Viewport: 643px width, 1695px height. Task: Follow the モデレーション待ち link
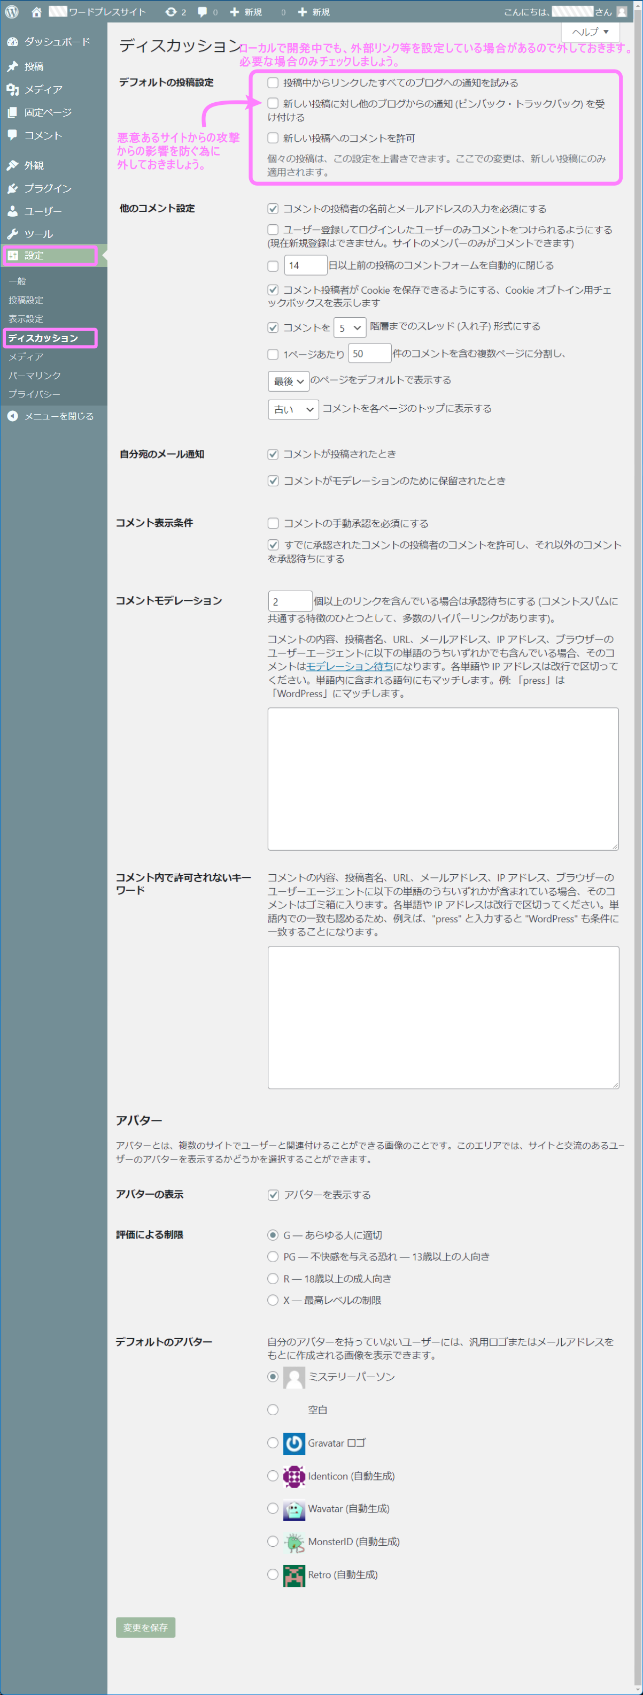(x=350, y=666)
